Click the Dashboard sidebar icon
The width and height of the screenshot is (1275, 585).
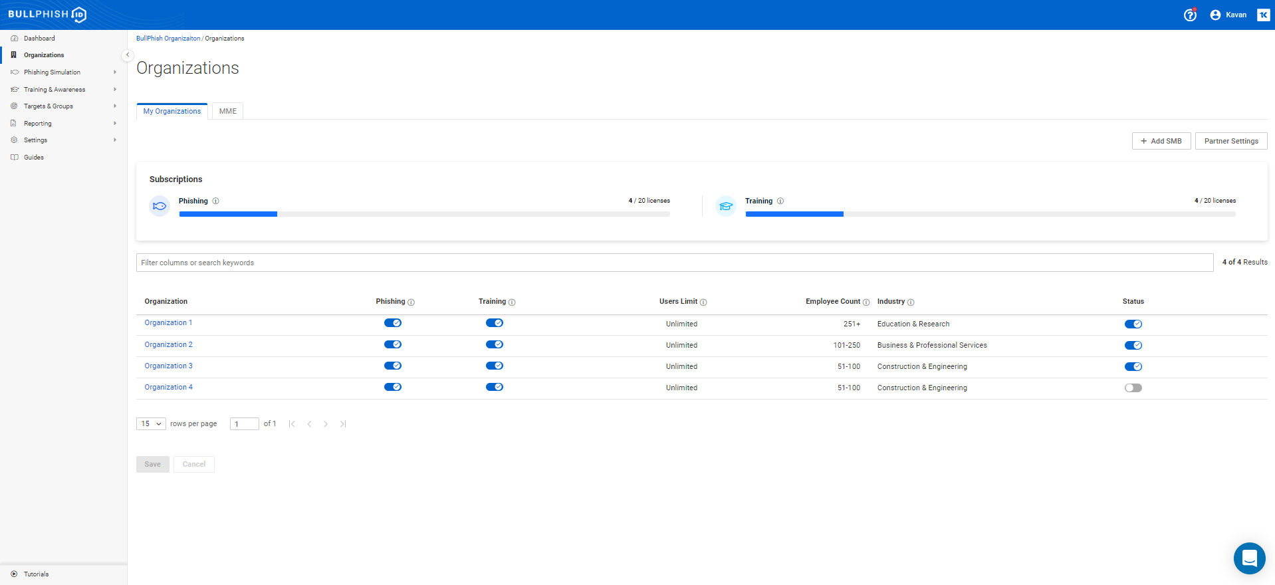pos(14,38)
